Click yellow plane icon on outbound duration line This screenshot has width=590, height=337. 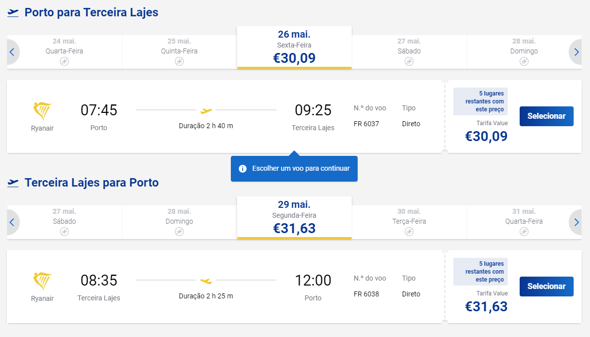tap(206, 110)
